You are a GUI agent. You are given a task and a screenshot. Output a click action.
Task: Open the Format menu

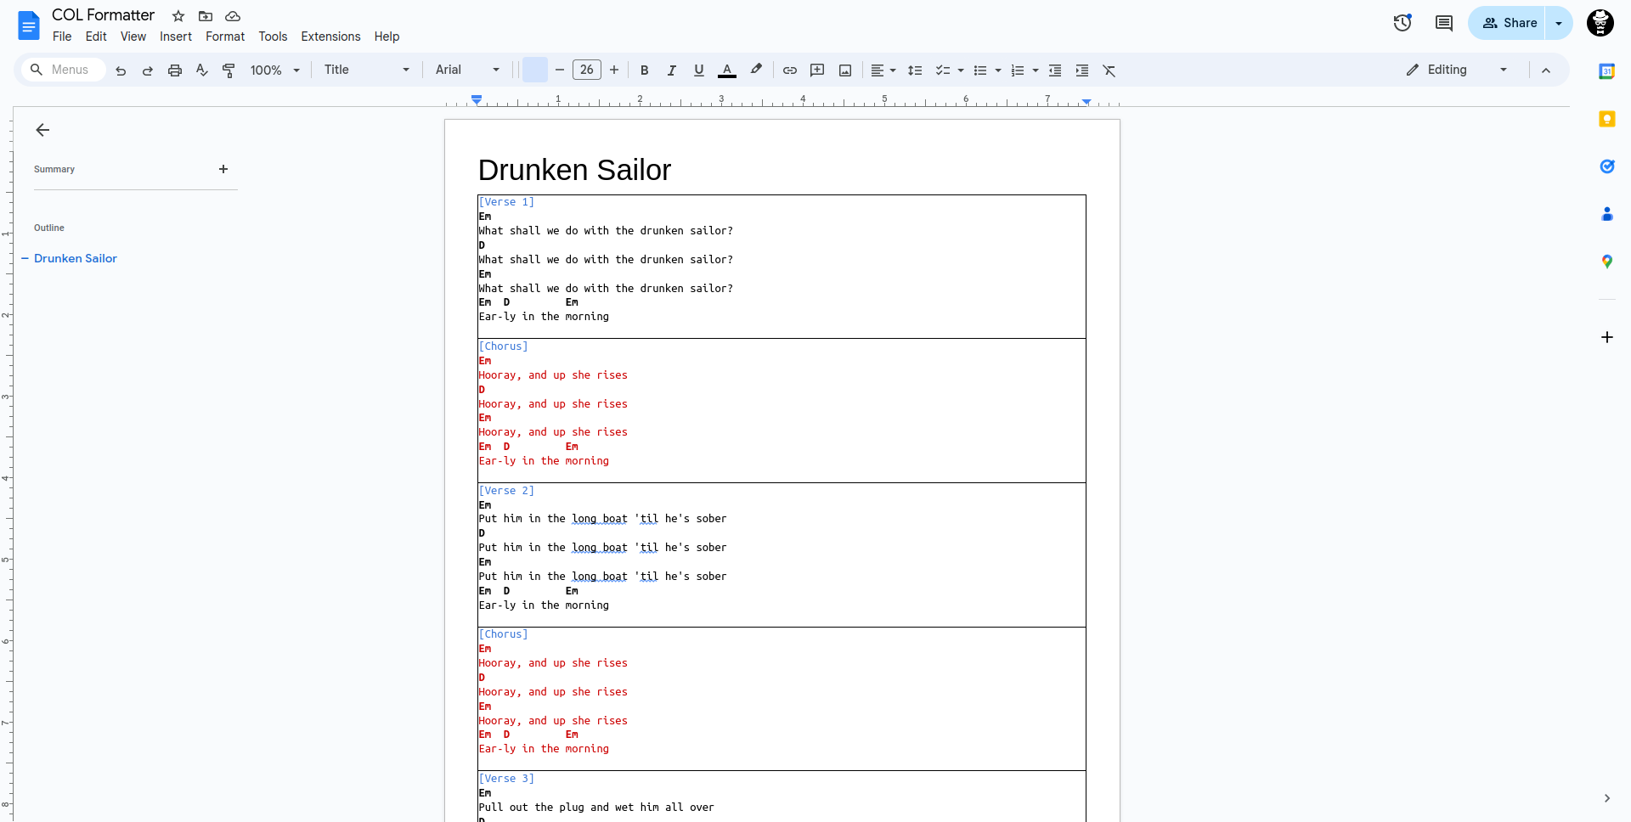225,37
